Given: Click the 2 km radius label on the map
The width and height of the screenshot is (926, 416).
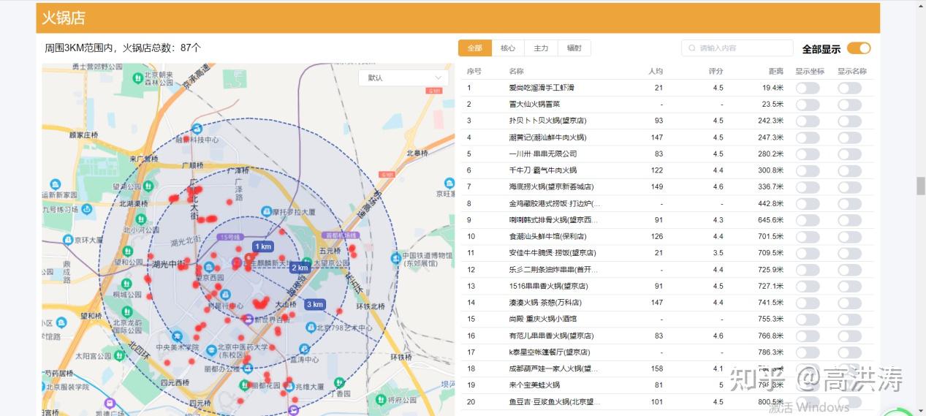Looking at the screenshot, I should (x=300, y=268).
